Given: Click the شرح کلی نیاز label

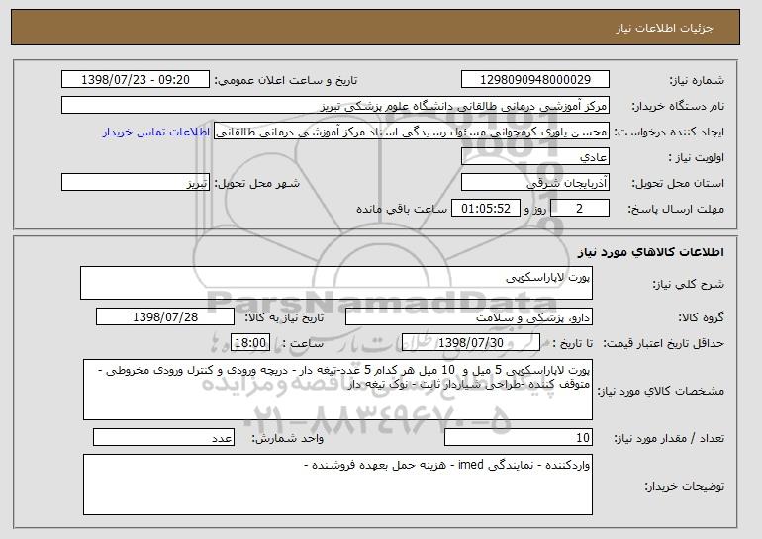Looking at the screenshot, I should click(688, 284).
